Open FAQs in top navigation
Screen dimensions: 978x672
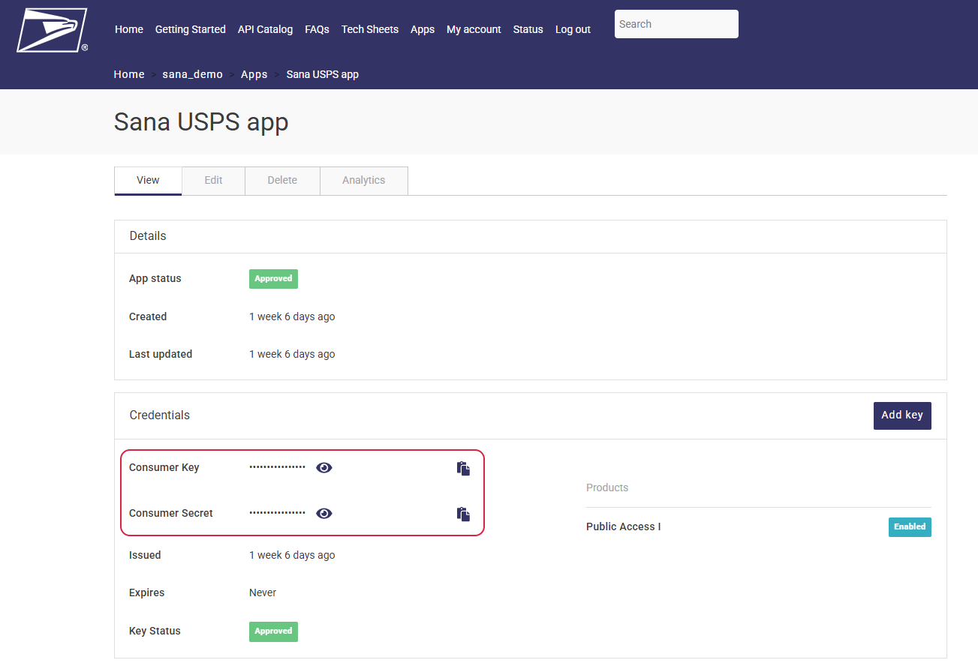[x=317, y=29]
